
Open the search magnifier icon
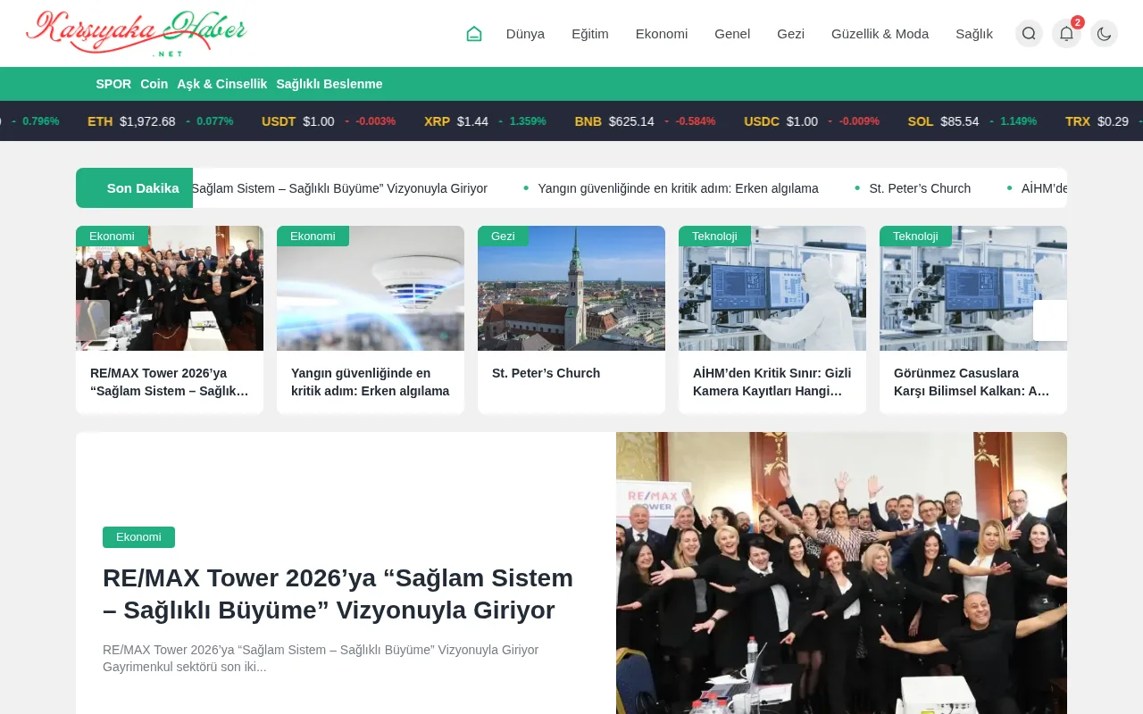click(x=1028, y=33)
